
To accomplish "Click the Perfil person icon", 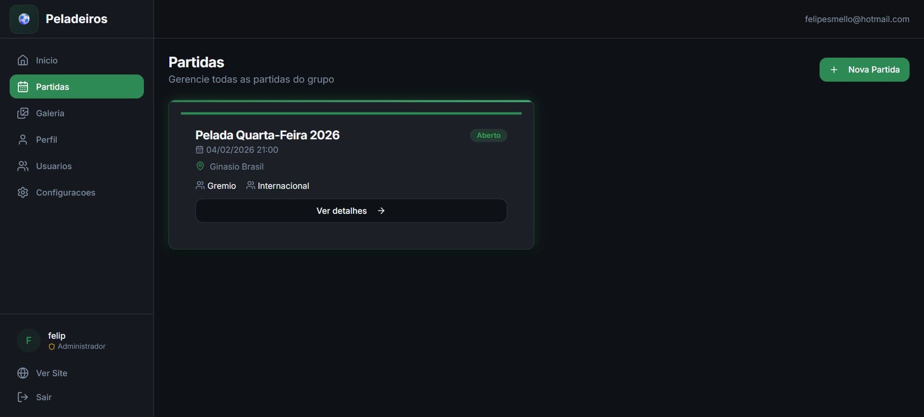I will [23, 139].
